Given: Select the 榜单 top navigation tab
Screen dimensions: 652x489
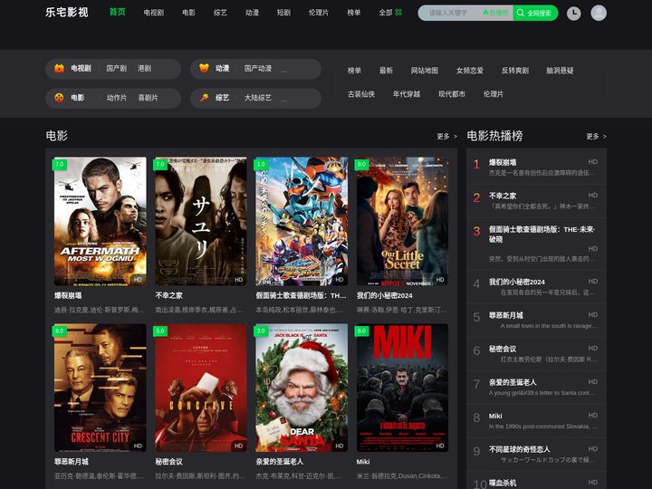Looking at the screenshot, I should pos(354,13).
